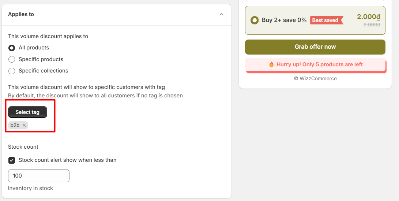The image size is (399, 201).
Task: Click the Best saved ribbon badge
Action: (x=327, y=20)
